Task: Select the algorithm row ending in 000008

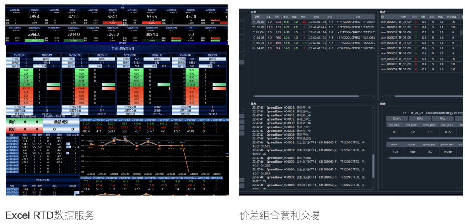Action: (x=422, y=33)
